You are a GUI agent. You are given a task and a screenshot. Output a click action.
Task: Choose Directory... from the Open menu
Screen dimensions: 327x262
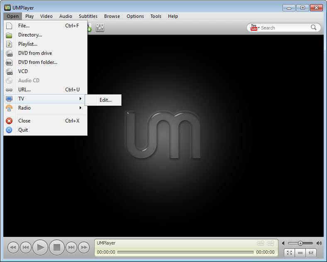click(46, 35)
